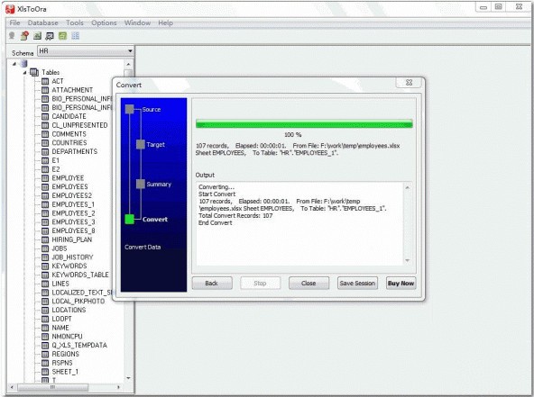Click the Close button in Convert dialog
The image size is (534, 397).
click(308, 284)
